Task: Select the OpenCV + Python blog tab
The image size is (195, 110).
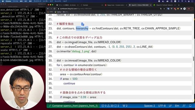Action: [x=140, y=5]
